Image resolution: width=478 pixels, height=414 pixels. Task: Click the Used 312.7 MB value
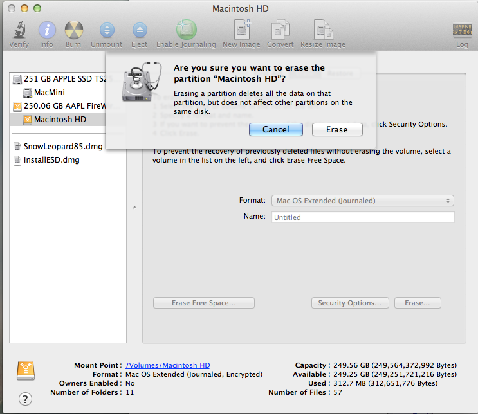385,383
